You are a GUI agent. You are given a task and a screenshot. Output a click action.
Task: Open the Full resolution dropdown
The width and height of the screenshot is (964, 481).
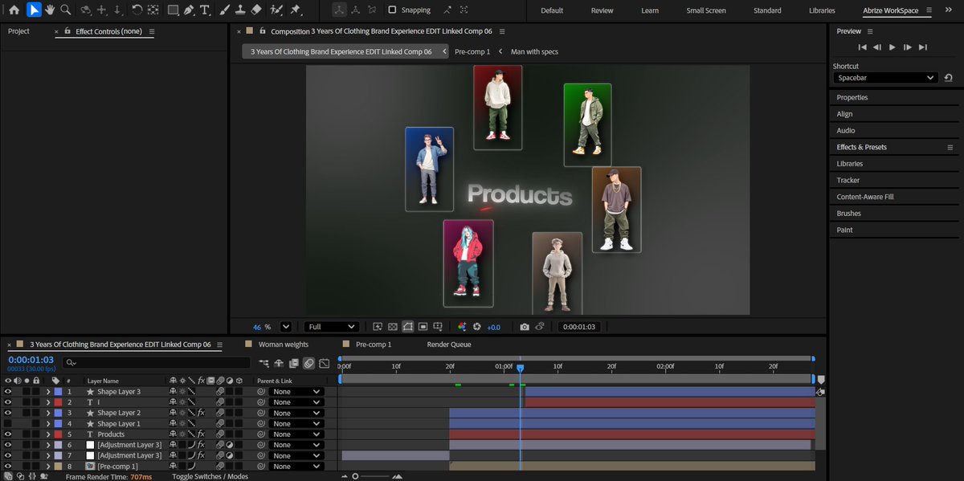click(x=331, y=327)
